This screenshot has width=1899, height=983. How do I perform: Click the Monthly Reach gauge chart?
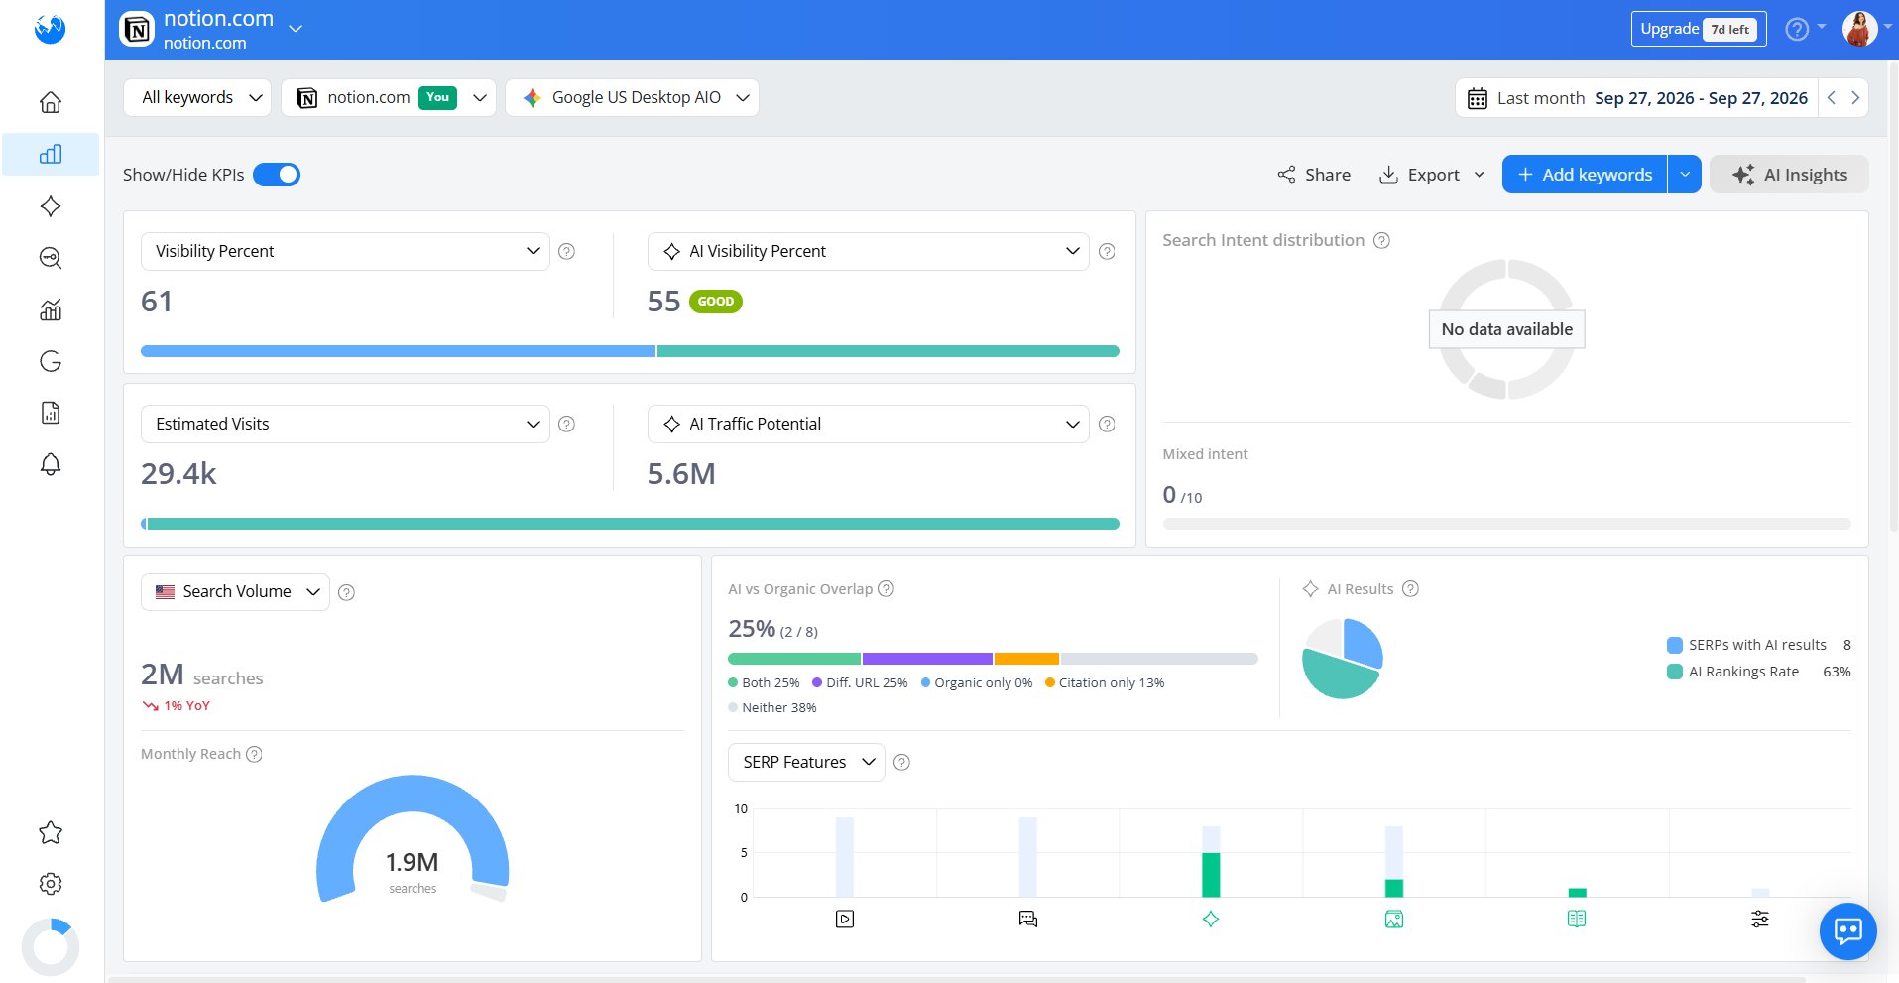coord(413,839)
